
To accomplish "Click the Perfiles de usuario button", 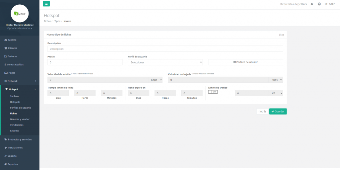I will pos(245,62).
